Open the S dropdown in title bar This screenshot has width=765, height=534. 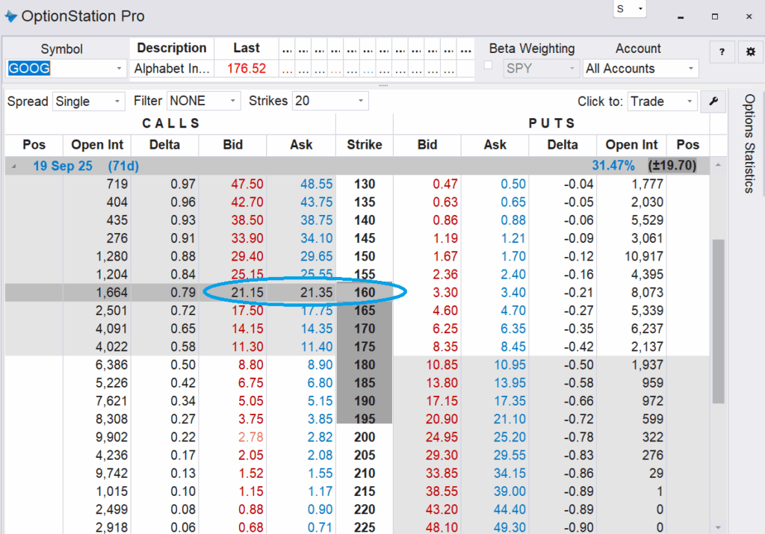click(x=630, y=9)
